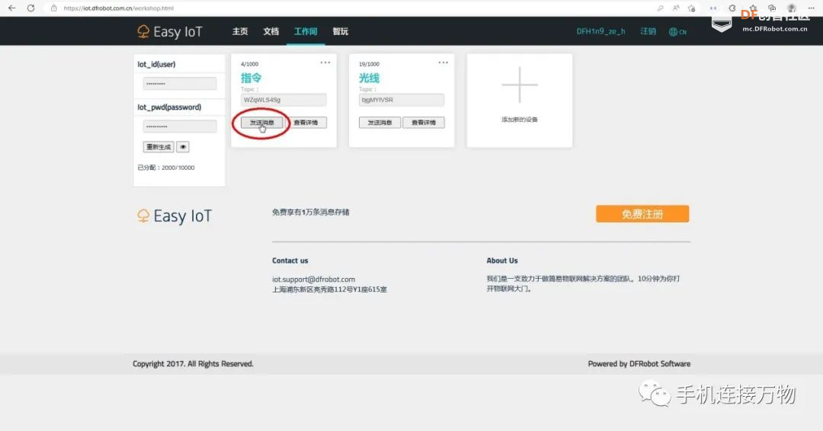The width and height of the screenshot is (823, 431).
Task: Click 查看详情 on the 光线 card
Action: click(424, 123)
